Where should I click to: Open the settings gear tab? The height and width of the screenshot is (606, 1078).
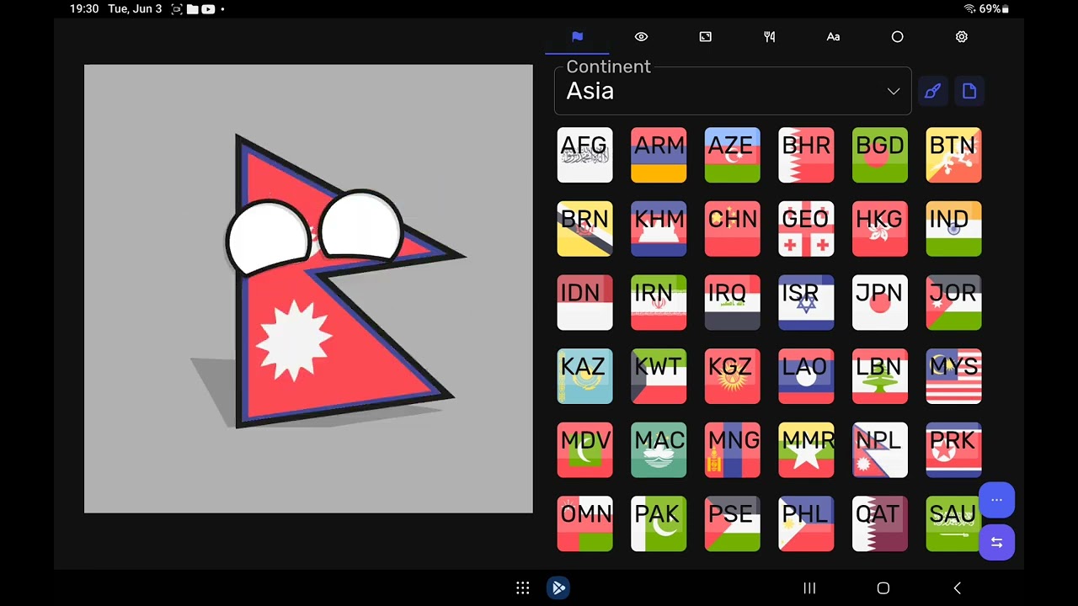[961, 37]
